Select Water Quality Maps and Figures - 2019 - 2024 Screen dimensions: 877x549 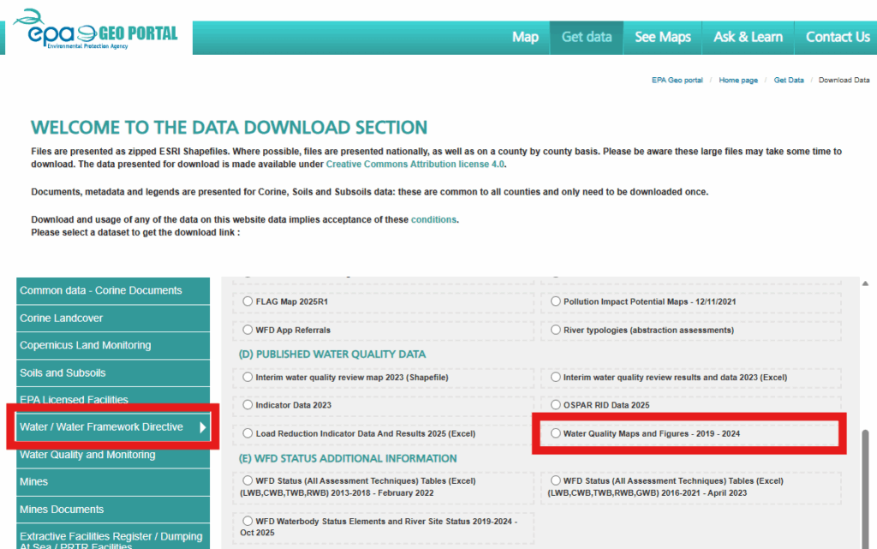click(558, 433)
